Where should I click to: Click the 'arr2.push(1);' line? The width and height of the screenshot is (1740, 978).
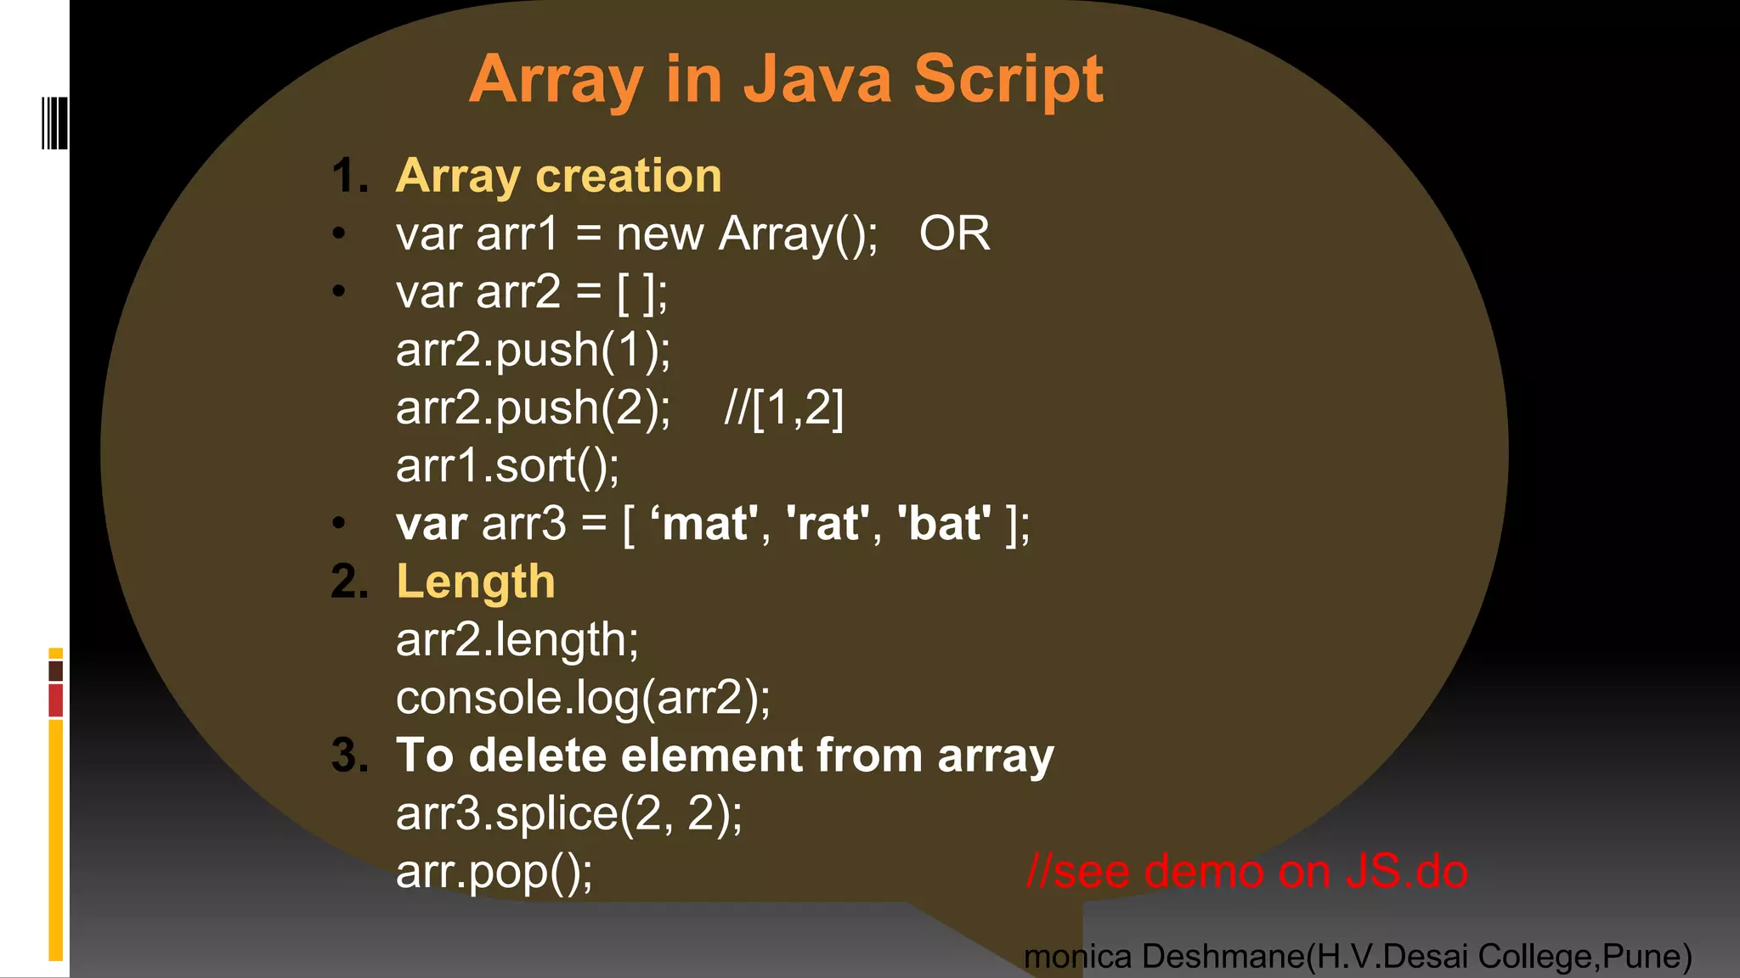pyautogui.click(x=533, y=350)
